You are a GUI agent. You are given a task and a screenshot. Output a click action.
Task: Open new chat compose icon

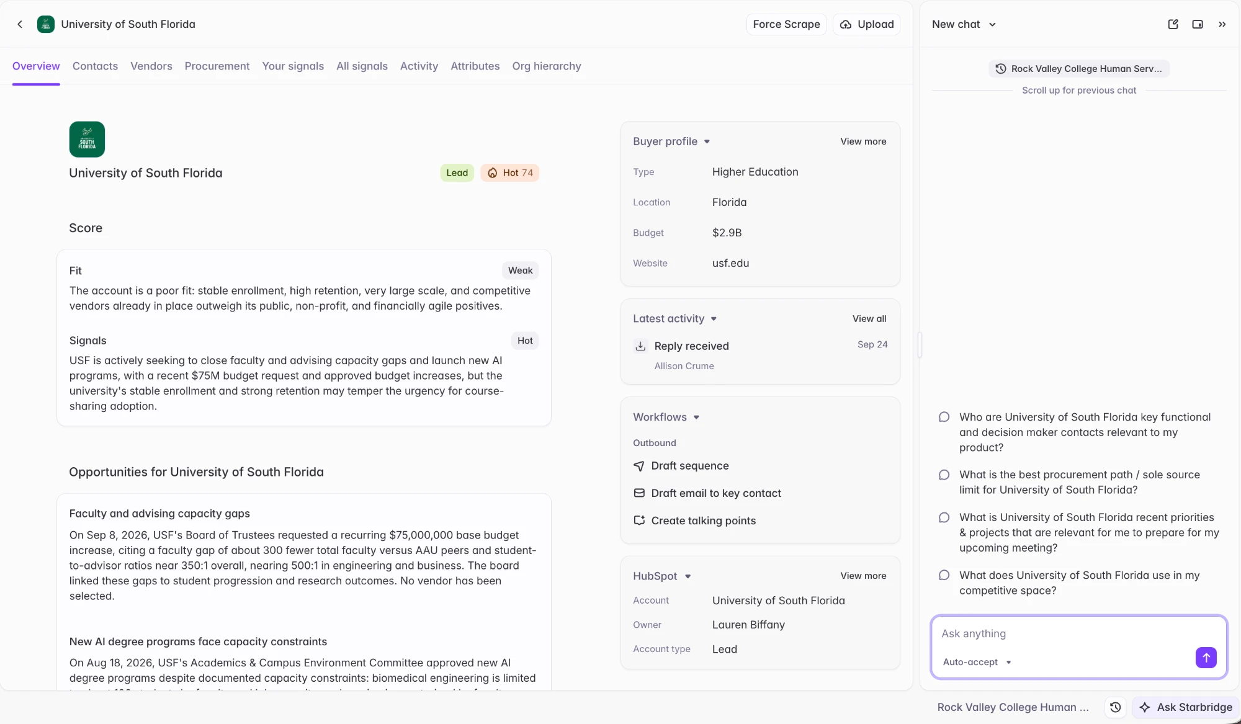point(1173,24)
